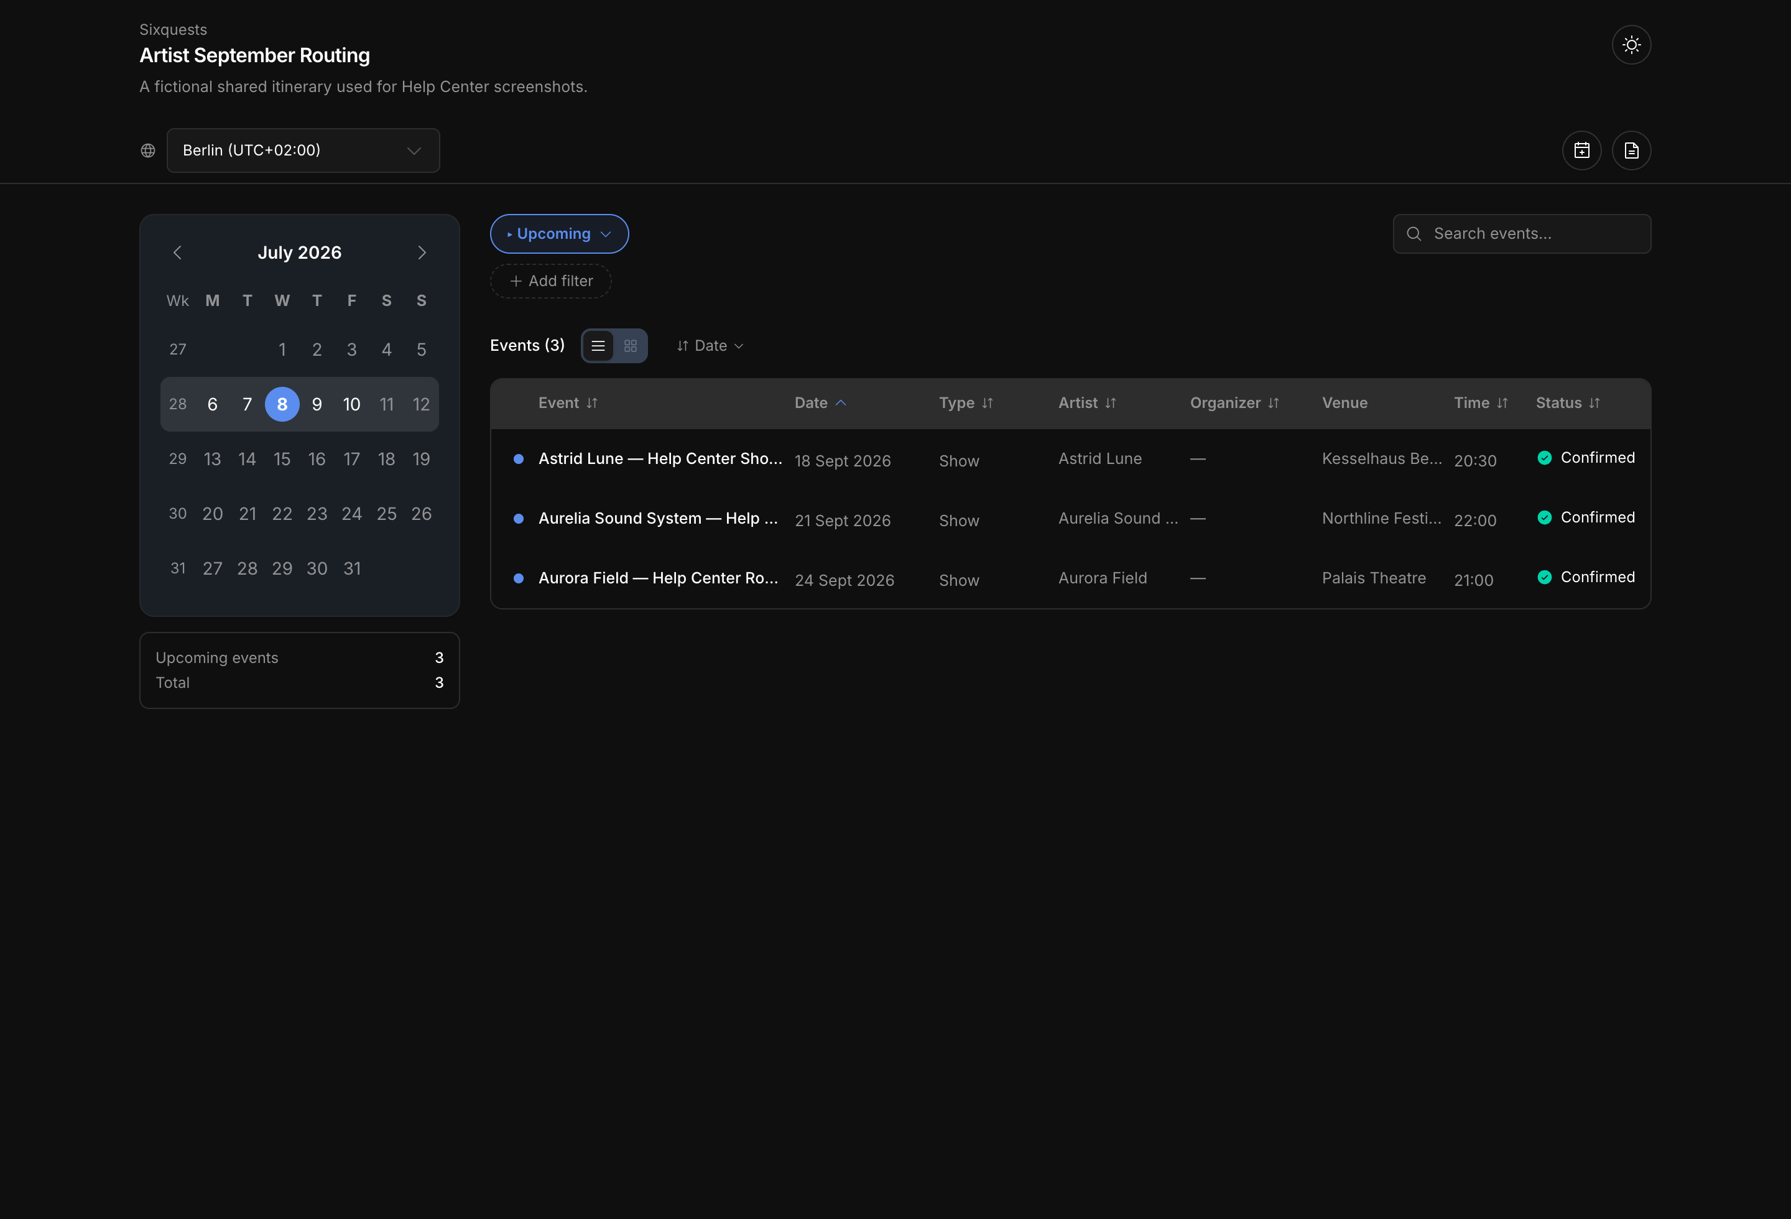Image resolution: width=1791 pixels, height=1219 pixels.
Task: Click the Confirmed status of Aurora Field
Action: click(1585, 577)
